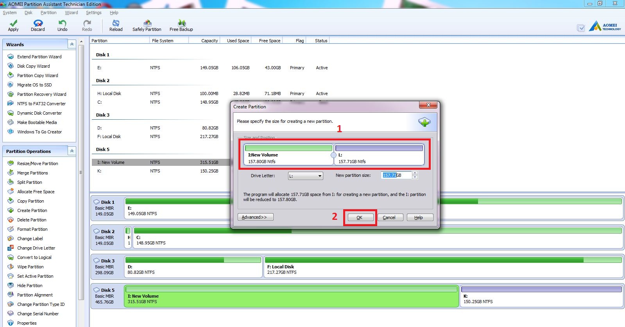Viewport: 625px width, 327px height.
Task: Select L: partition bar in dialog
Action: pos(379,155)
